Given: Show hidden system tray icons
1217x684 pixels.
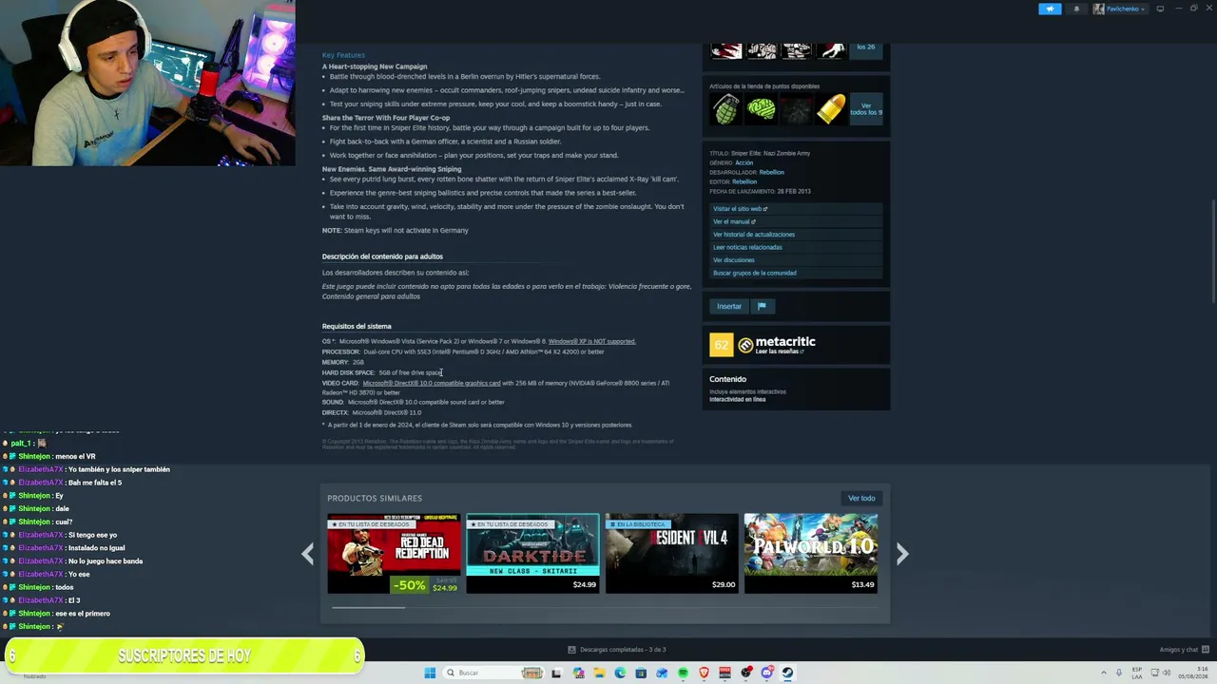Looking at the screenshot, I should [x=1105, y=673].
